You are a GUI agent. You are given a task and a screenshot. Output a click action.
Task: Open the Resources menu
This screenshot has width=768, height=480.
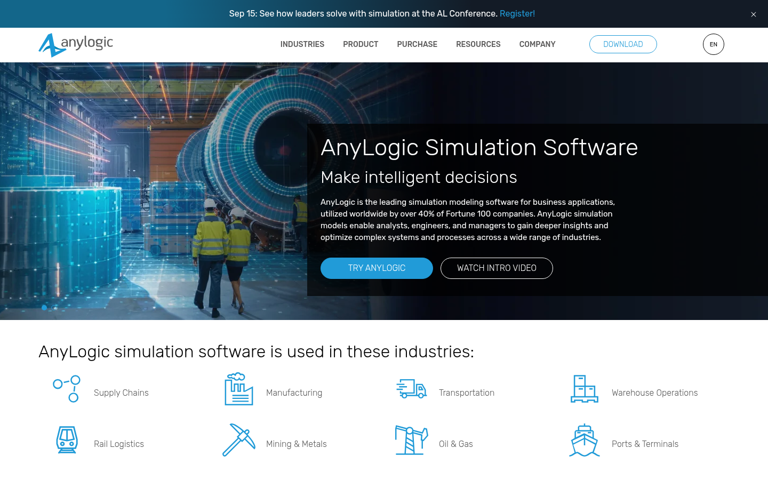pyautogui.click(x=478, y=44)
